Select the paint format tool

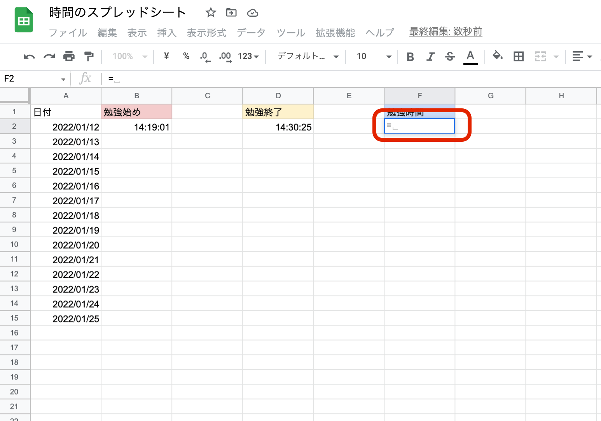click(x=89, y=57)
